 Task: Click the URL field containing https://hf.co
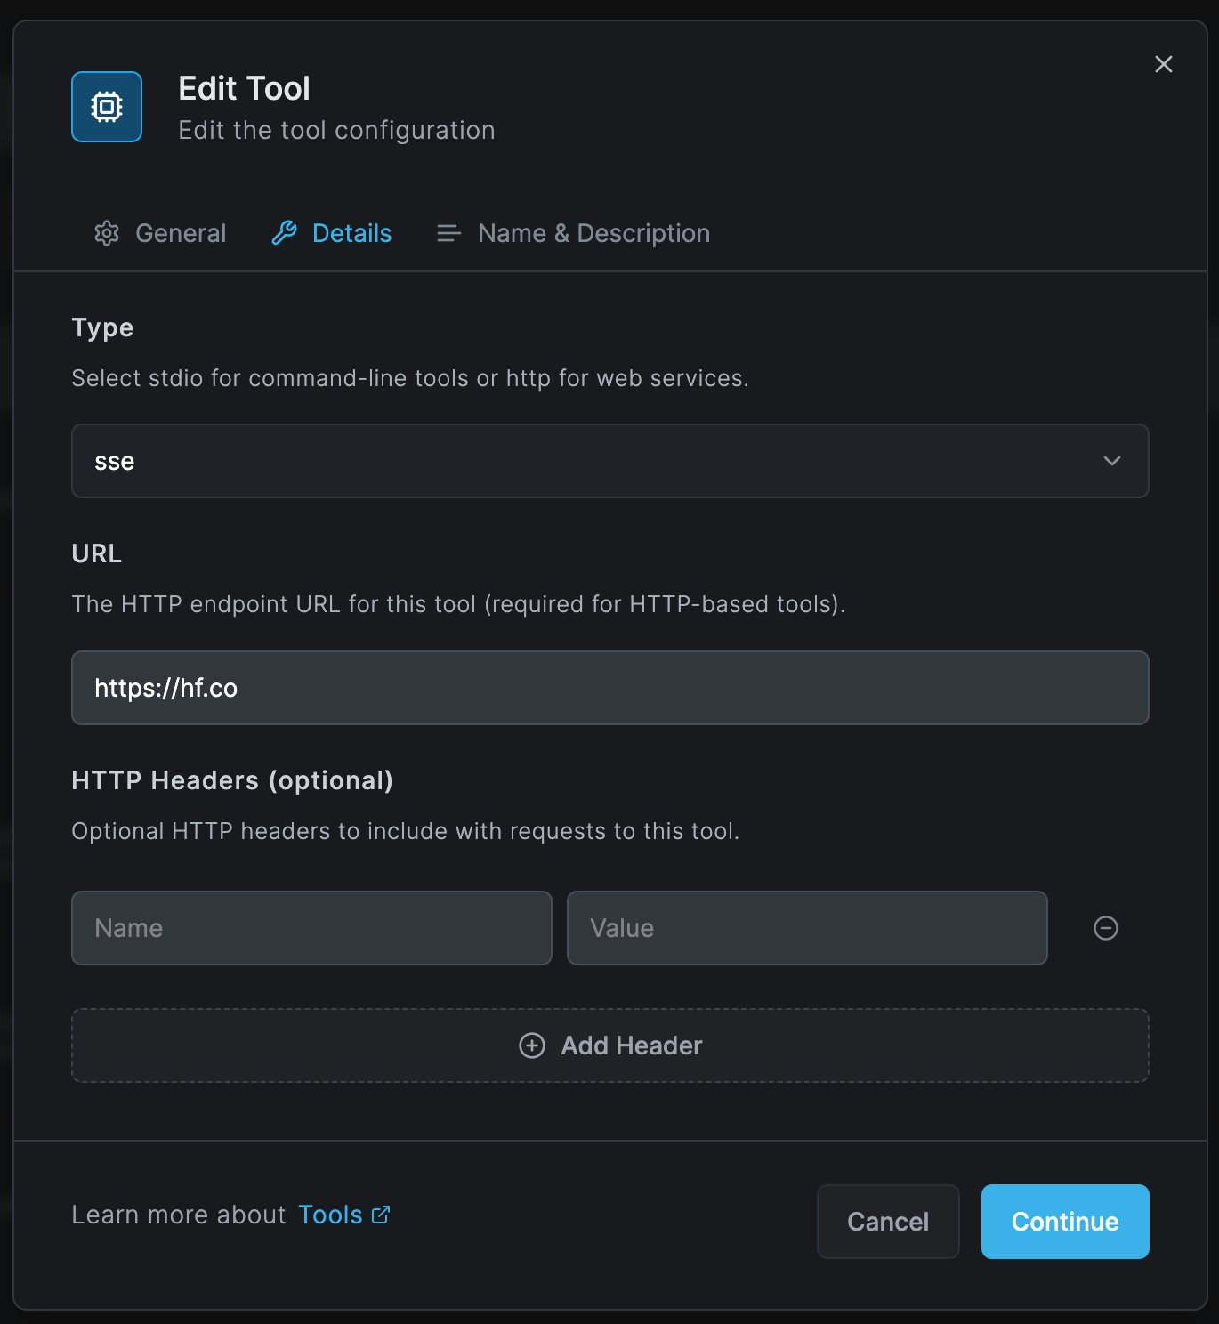pyautogui.click(x=610, y=688)
